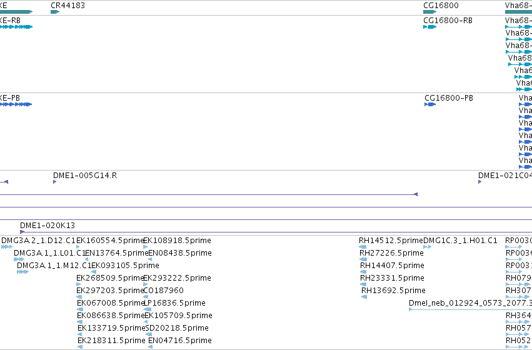532x350 pixels.
Task: Click the EK218311.5prime label
Action: tap(111, 341)
